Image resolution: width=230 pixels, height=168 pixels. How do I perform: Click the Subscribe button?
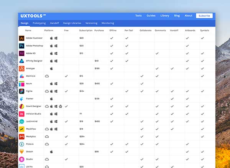pyautogui.click(x=204, y=16)
